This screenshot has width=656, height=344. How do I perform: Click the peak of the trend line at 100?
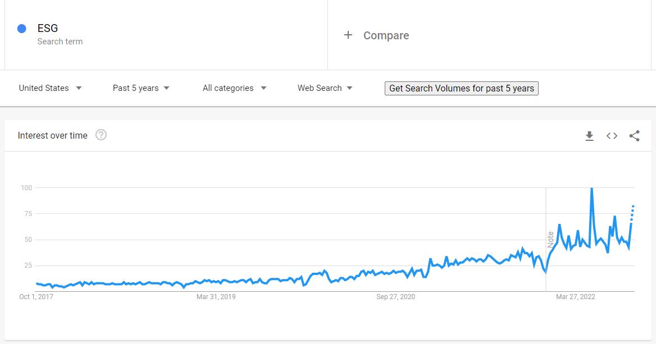click(591, 189)
